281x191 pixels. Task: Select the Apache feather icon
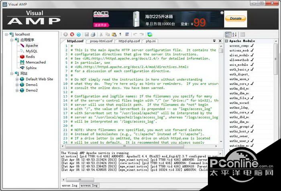(22, 45)
